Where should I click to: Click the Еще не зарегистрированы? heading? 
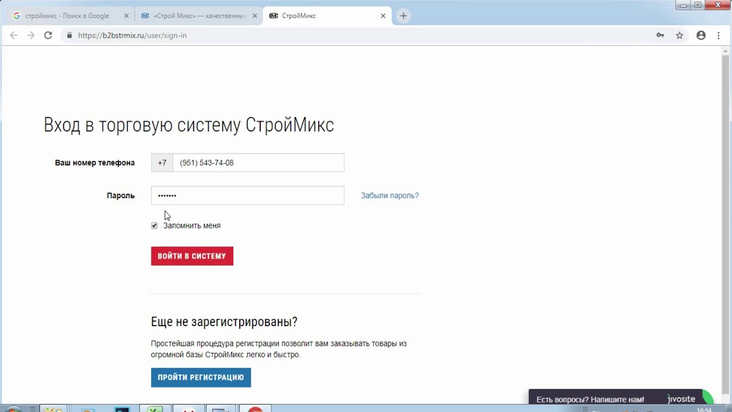pyautogui.click(x=224, y=322)
